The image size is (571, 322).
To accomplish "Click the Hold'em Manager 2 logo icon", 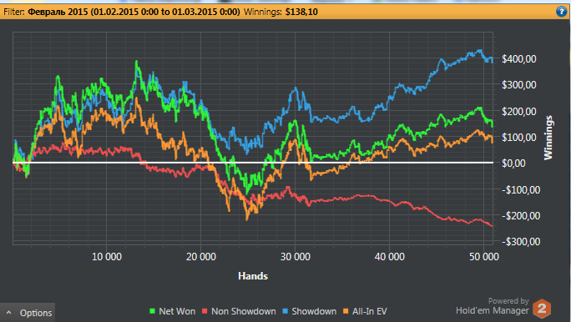I will (x=542, y=309).
